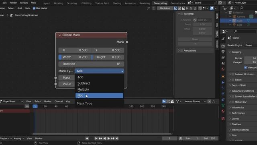Open the Object properties tab icon

tap(223, 77)
